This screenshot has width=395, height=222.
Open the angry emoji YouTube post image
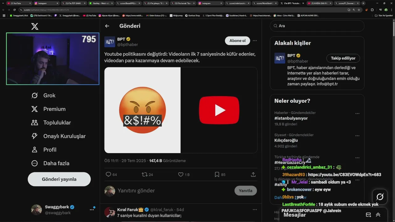pos(181,110)
